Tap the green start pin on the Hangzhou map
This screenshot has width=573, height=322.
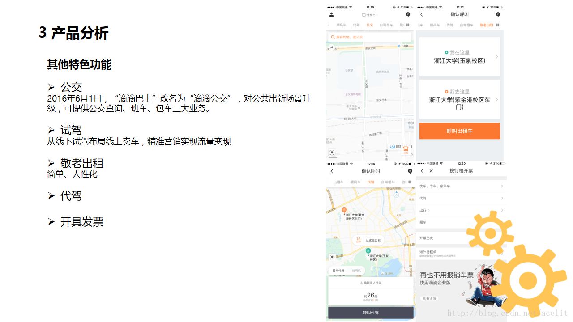point(368,251)
